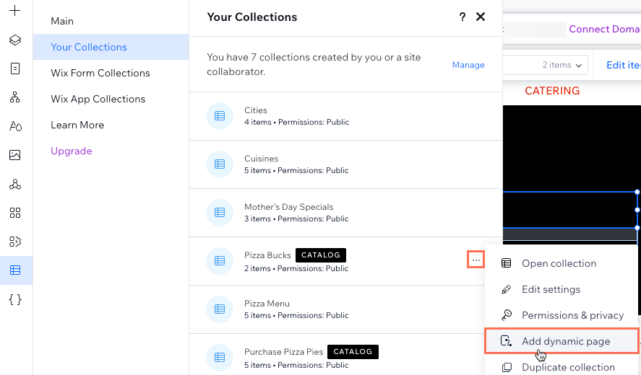Click the Your Collections panel heading

tap(251, 17)
